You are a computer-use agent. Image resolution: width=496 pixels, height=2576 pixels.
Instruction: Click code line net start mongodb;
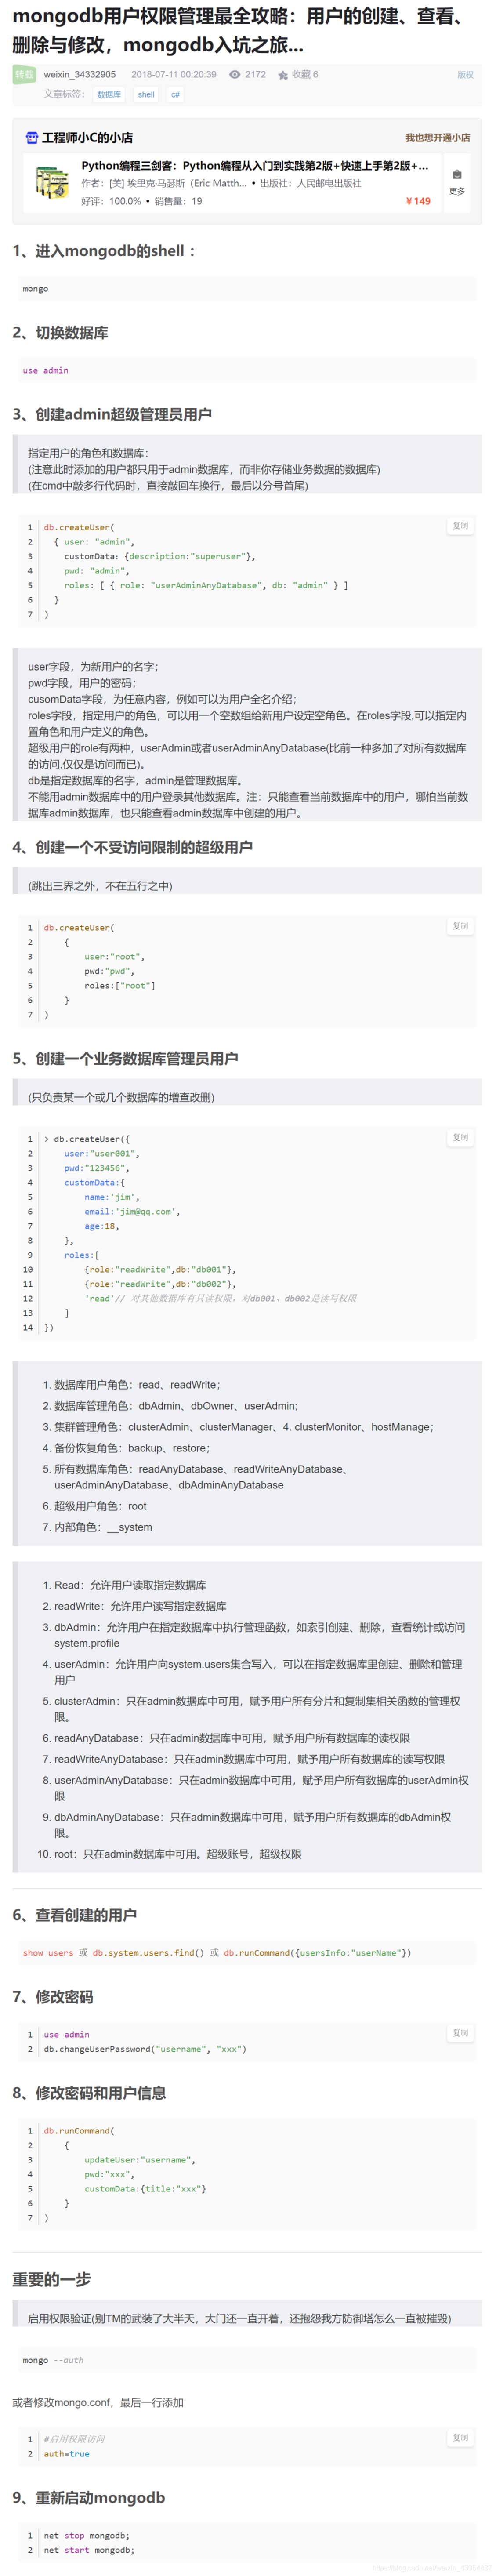tap(89, 2550)
